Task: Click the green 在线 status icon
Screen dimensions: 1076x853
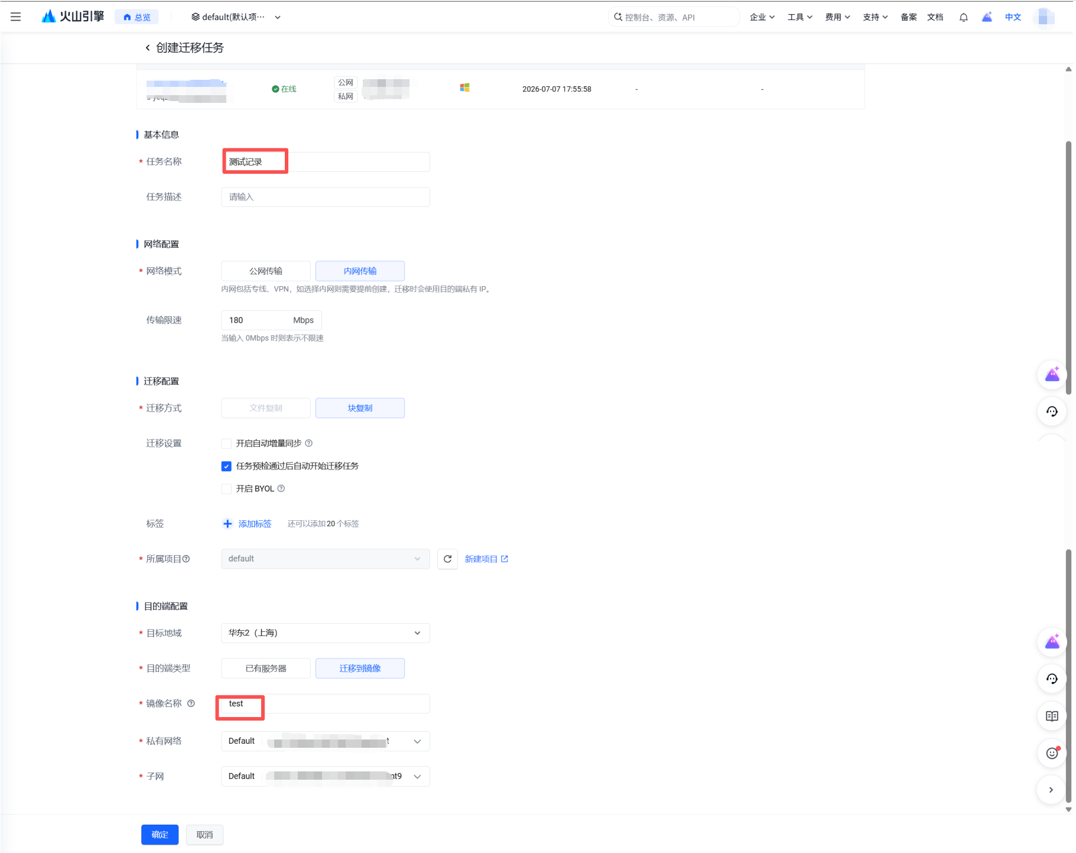Action: tap(275, 89)
